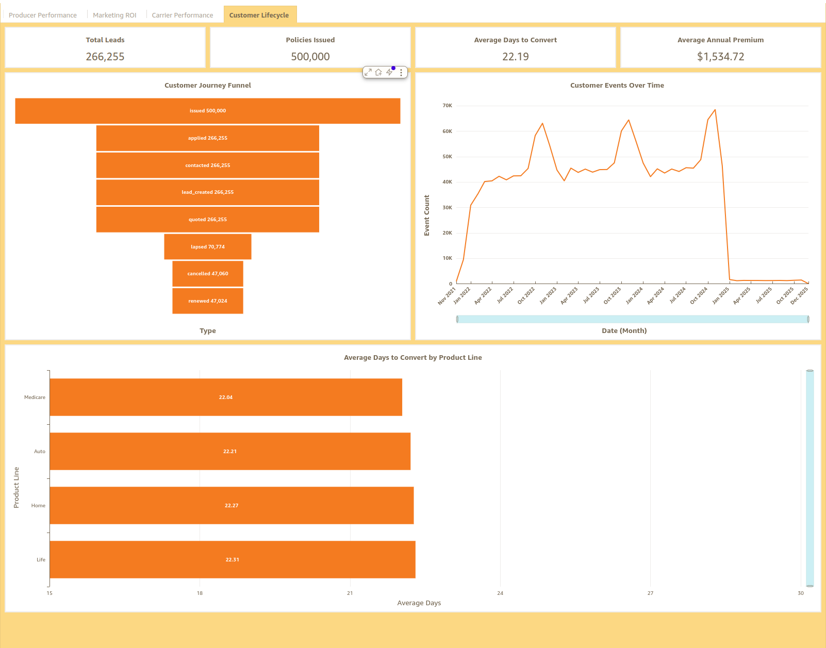Pin the funnel visual using the home-plus icon
826x648 pixels.
click(379, 72)
